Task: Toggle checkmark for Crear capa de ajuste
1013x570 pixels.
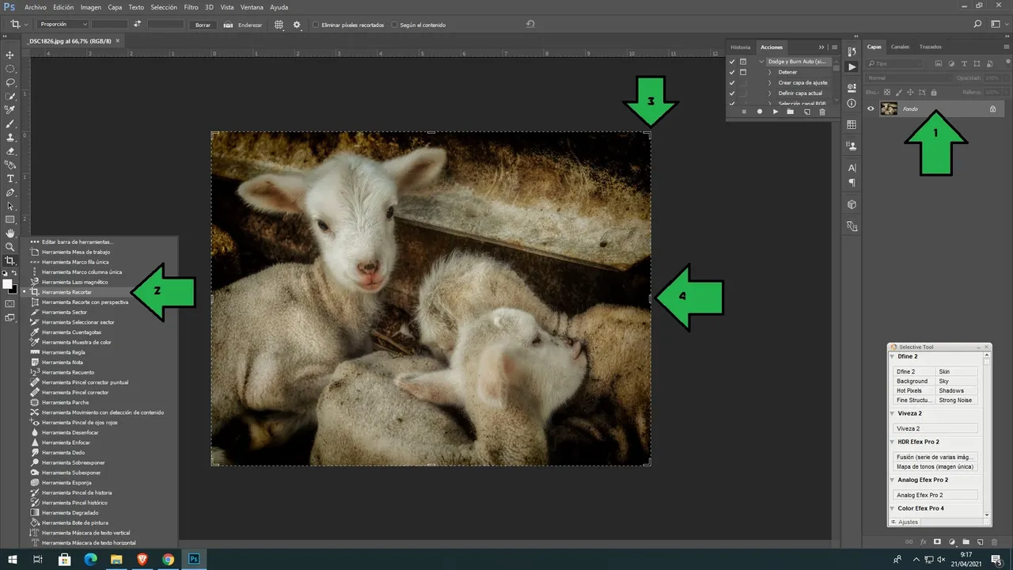Action: [732, 82]
